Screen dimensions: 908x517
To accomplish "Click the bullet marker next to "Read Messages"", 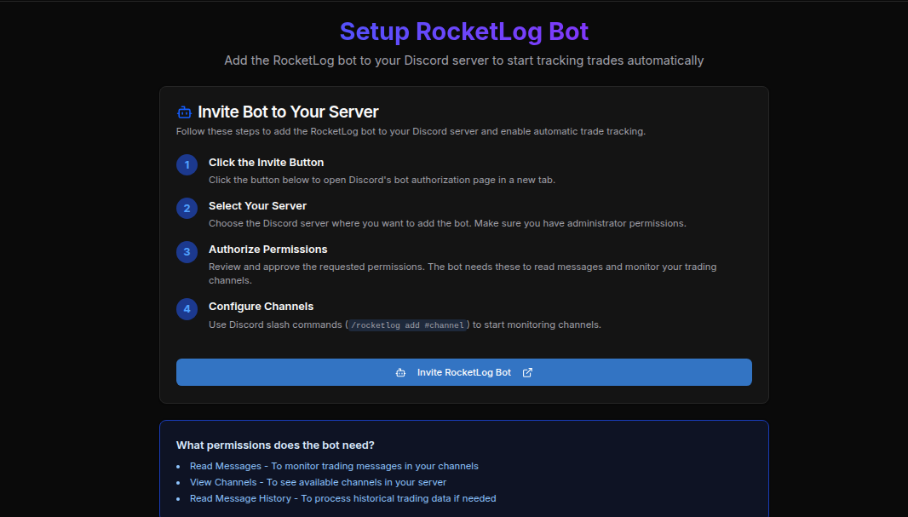I will click(x=180, y=466).
